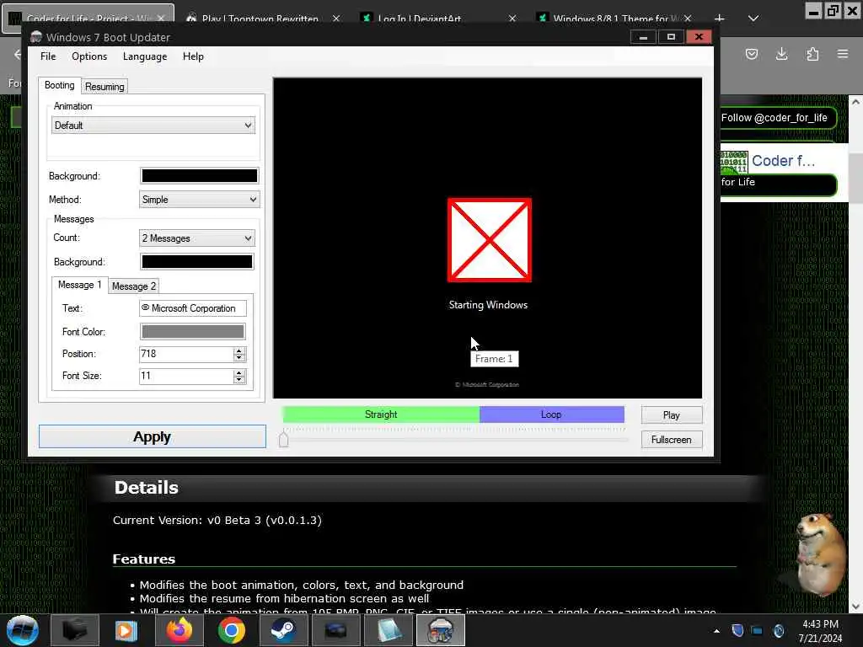This screenshot has width=863, height=647.
Task: Select the Booting tab
Action: pyautogui.click(x=60, y=85)
